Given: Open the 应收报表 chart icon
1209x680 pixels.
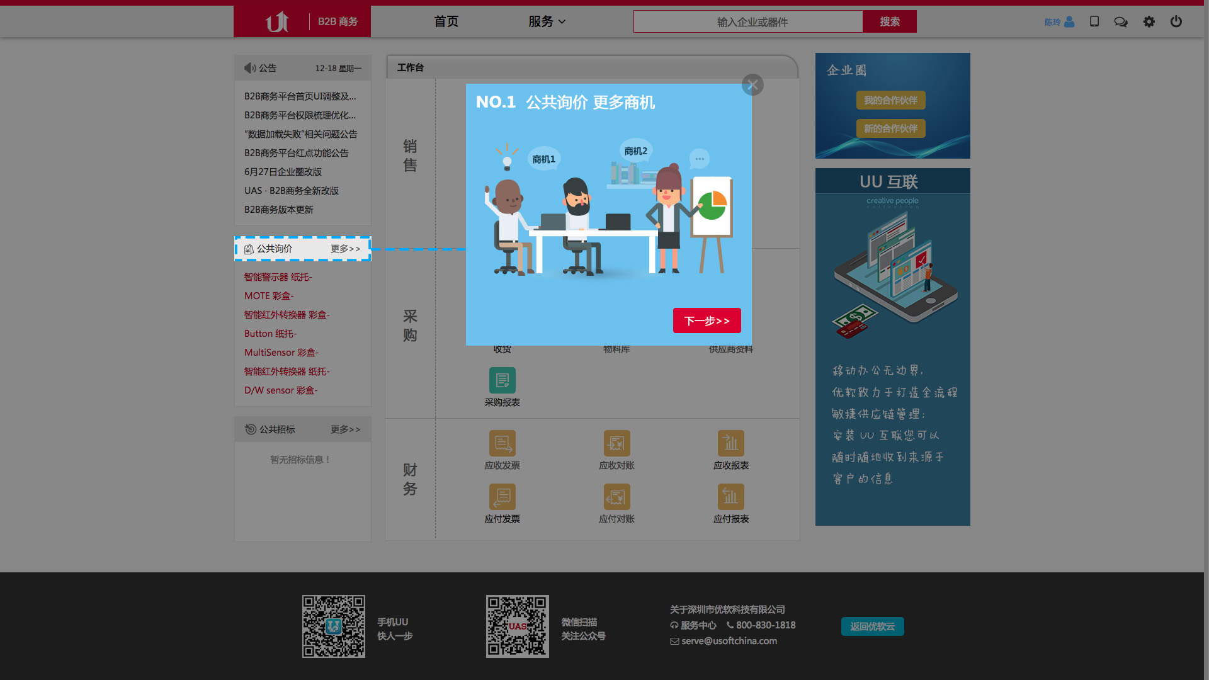Looking at the screenshot, I should [x=730, y=443].
